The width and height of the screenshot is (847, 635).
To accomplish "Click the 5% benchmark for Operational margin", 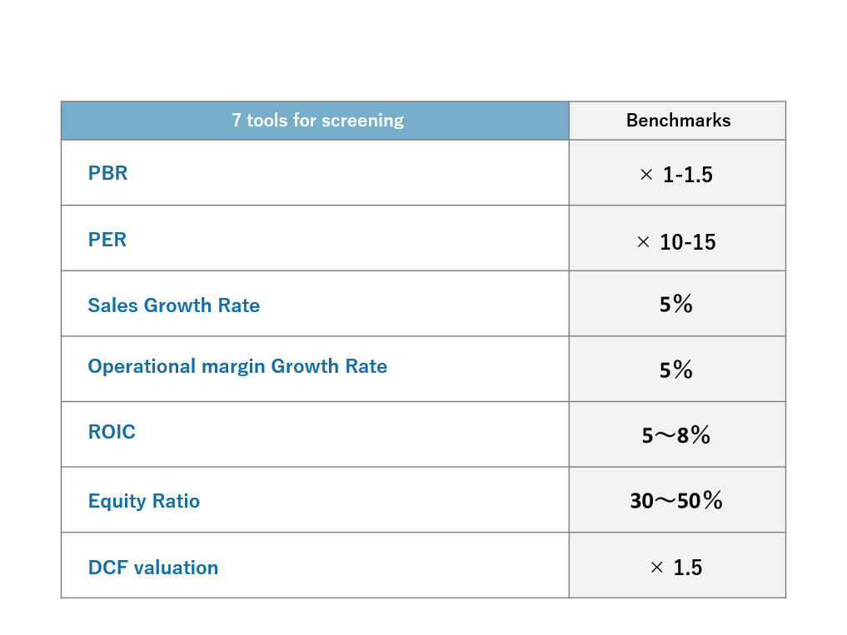I will pos(676,370).
